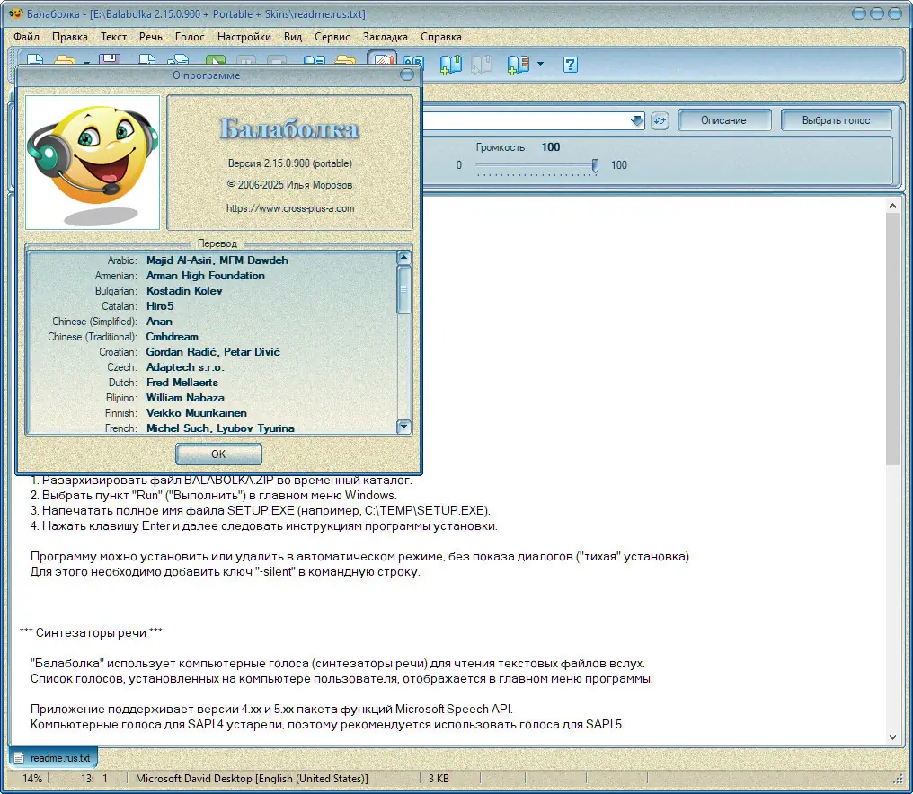Click the refresh voice list icon button
Screen dimensions: 913x794
[x=660, y=120]
